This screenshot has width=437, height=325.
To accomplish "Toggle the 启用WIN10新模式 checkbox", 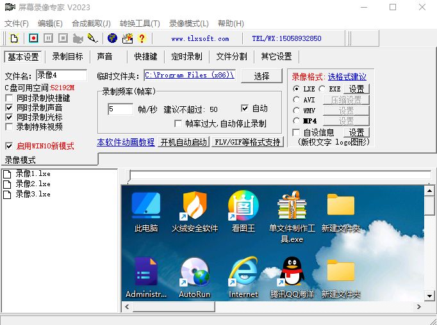I will point(9,146).
